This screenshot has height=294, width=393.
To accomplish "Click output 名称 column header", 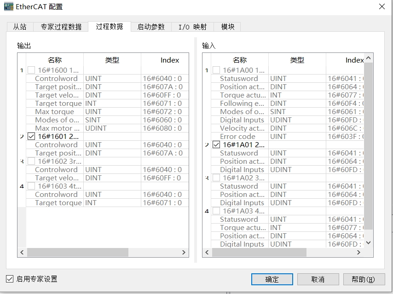I will [x=55, y=60].
